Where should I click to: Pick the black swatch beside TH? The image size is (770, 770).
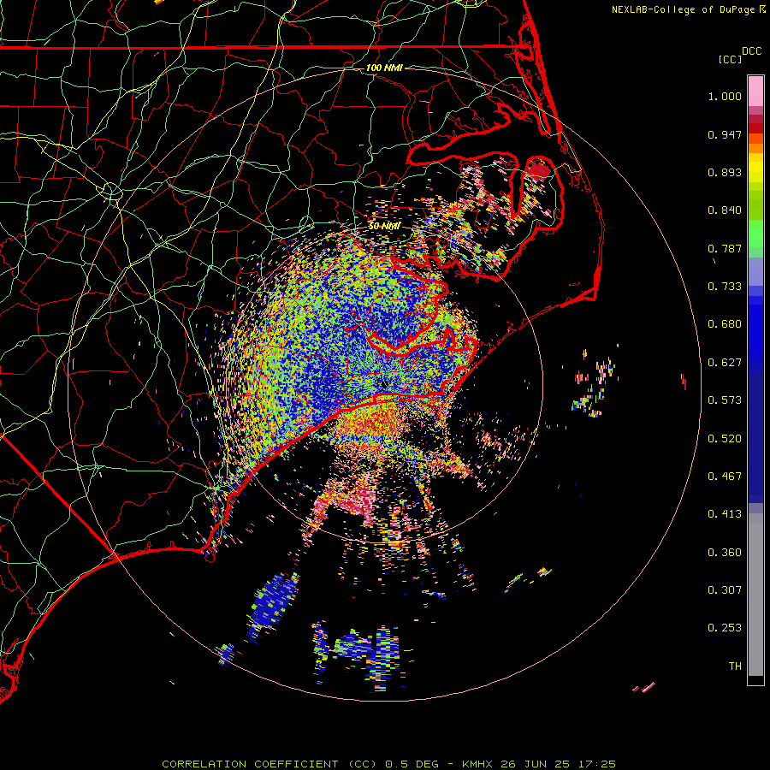tap(755, 679)
